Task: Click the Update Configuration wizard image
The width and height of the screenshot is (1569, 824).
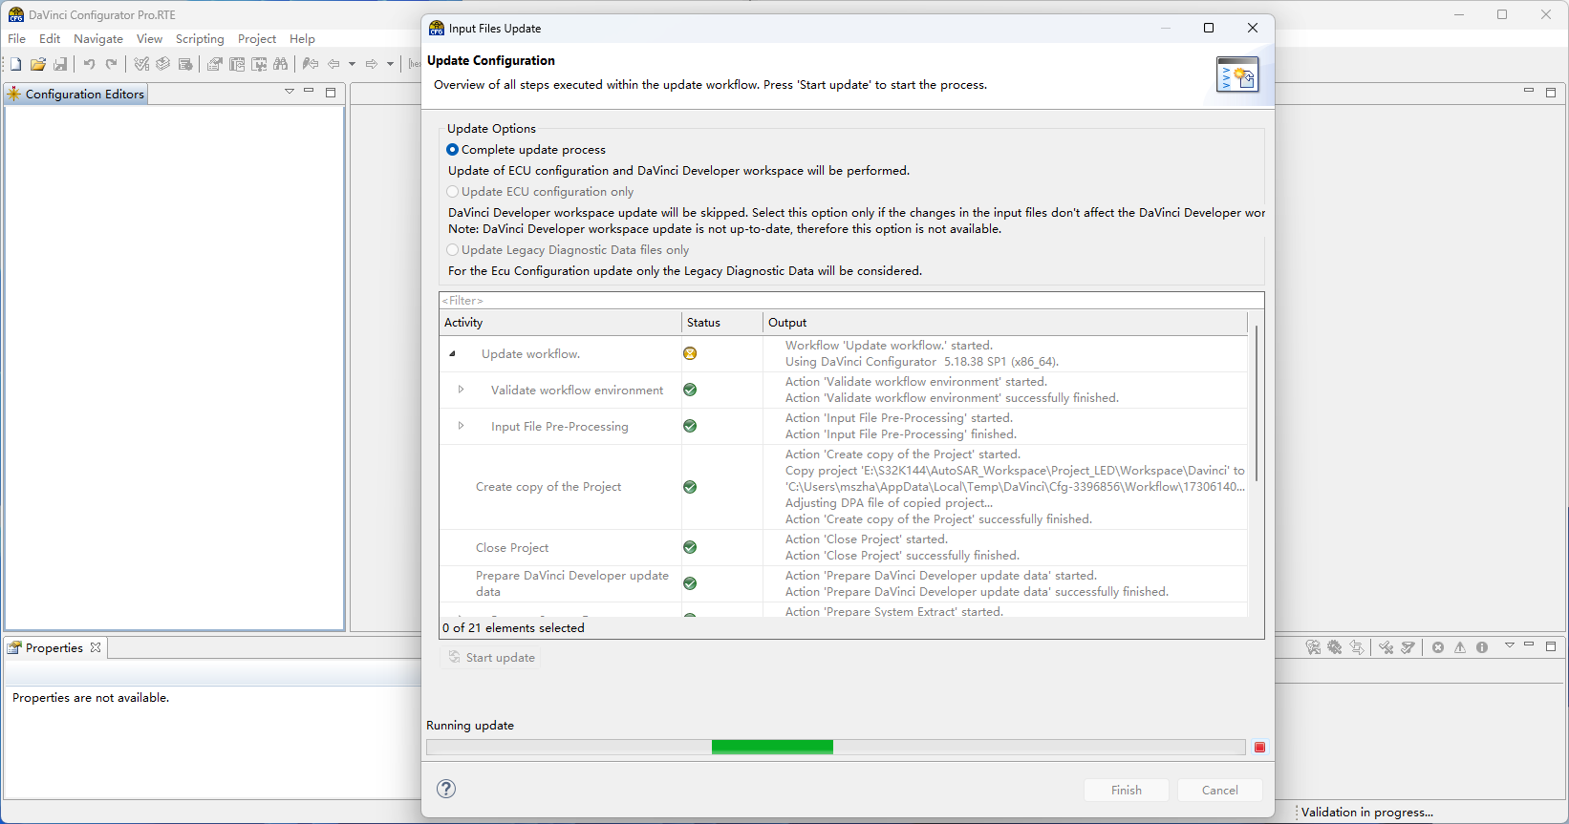Action: [1237, 74]
